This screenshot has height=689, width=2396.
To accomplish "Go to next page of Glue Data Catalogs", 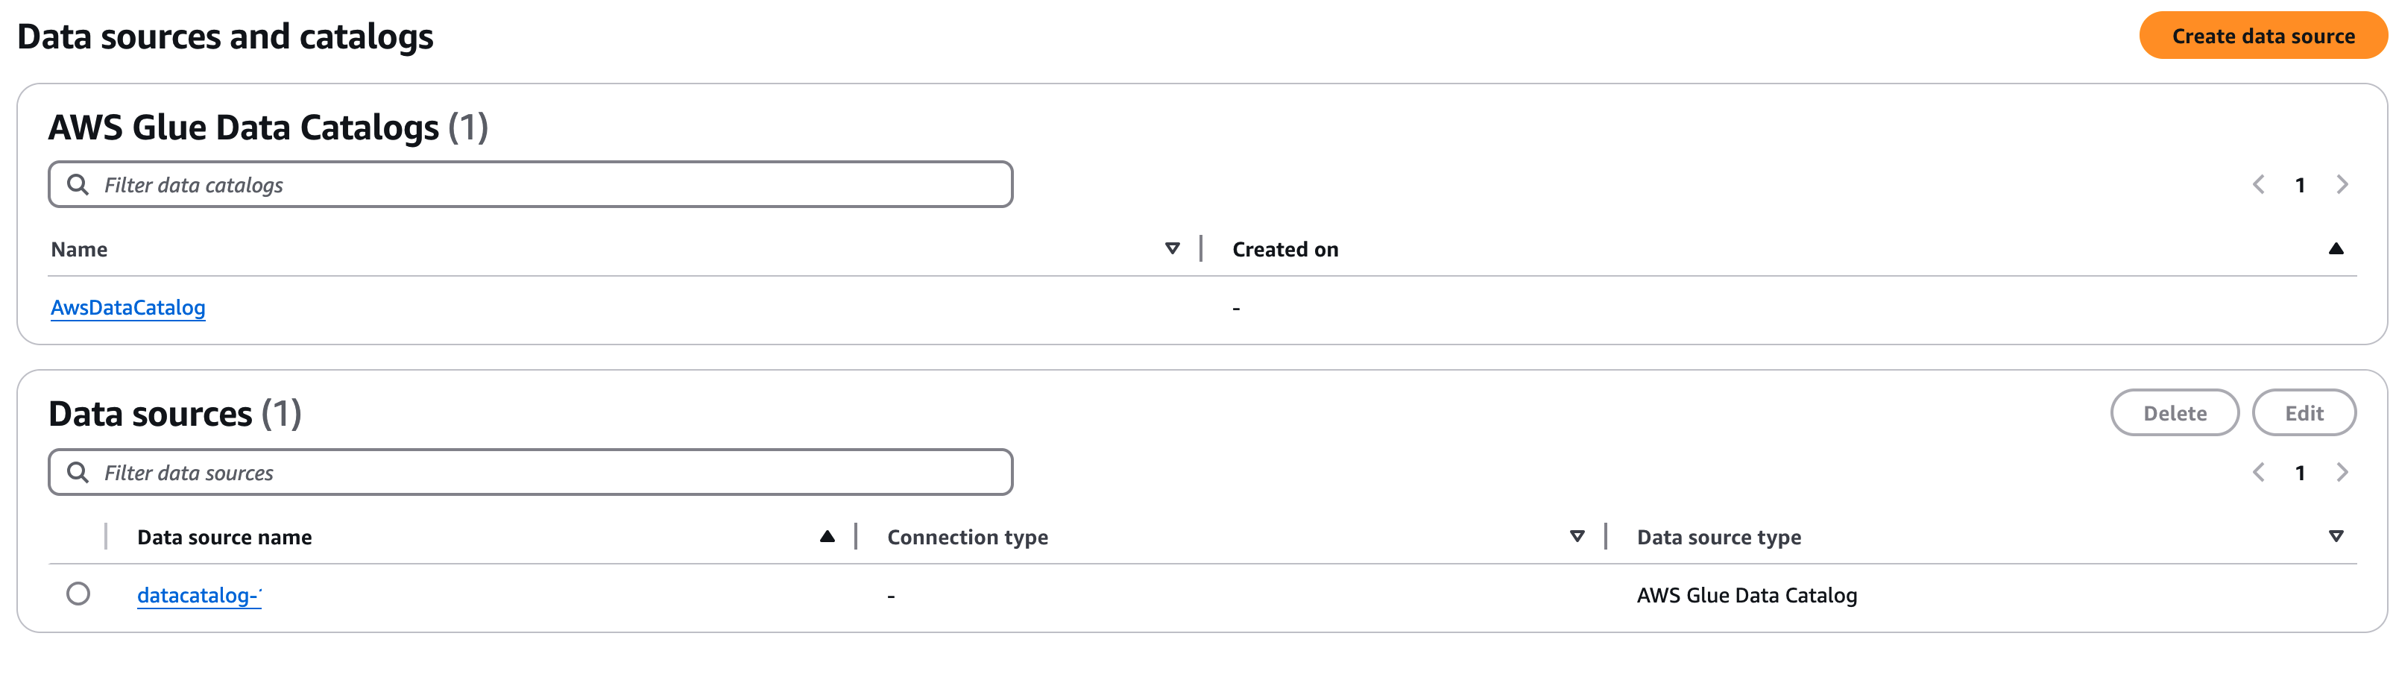I will [2342, 185].
